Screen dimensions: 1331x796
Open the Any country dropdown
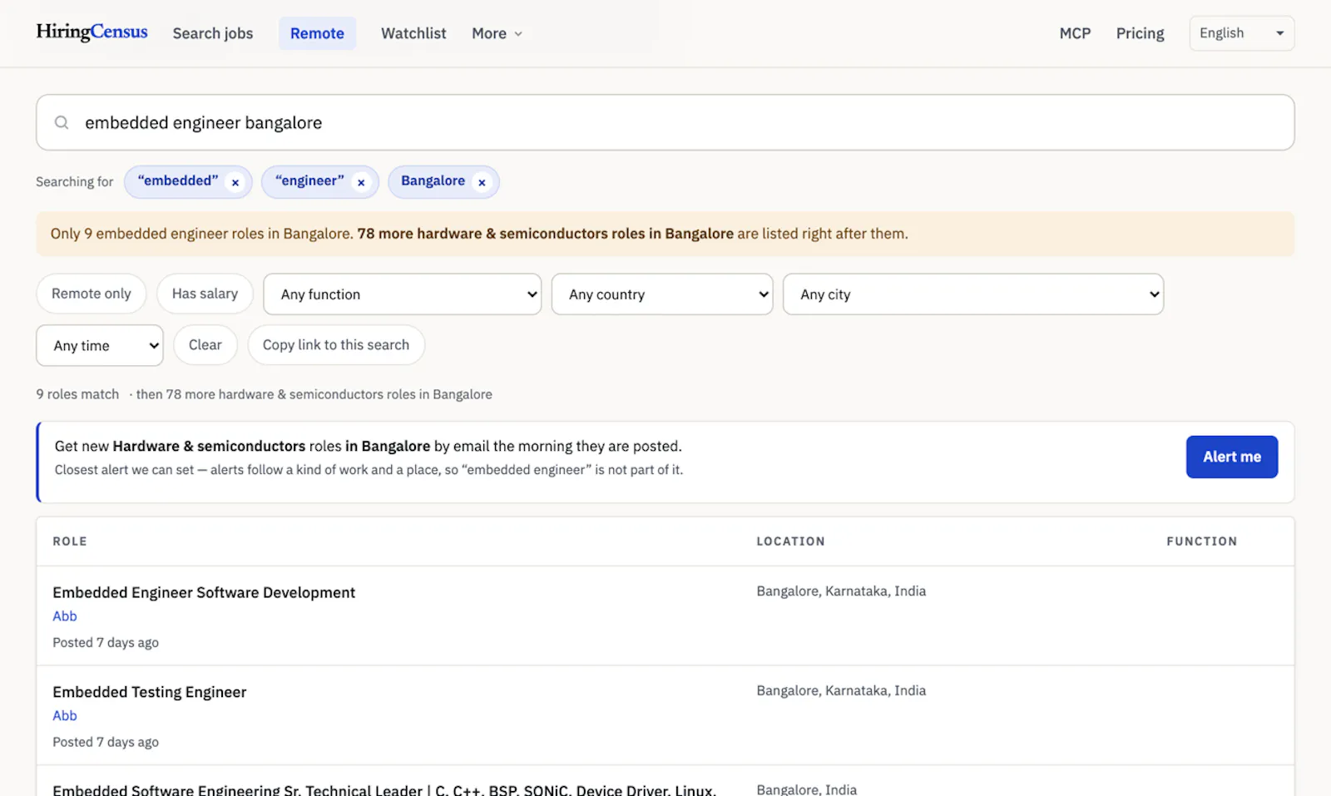coord(662,294)
